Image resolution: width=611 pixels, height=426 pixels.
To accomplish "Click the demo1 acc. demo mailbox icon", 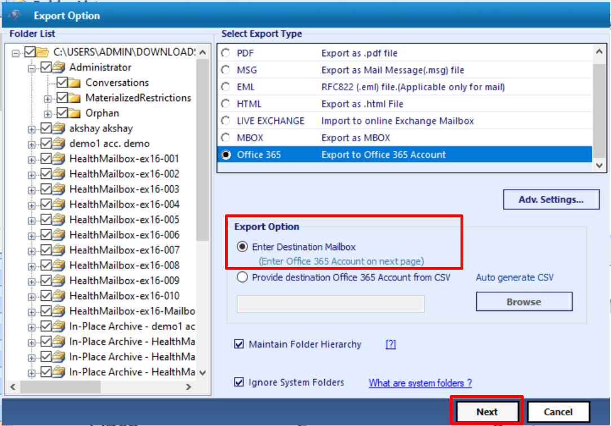I will [59, 143].
